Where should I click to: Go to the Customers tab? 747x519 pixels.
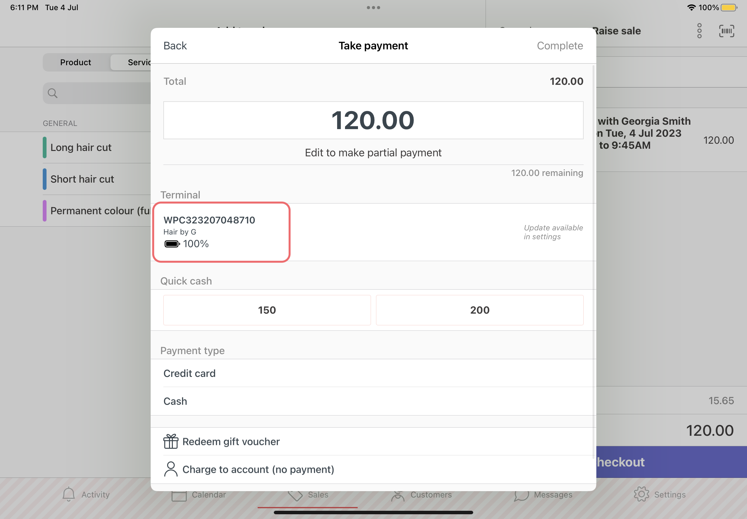[x=422, y=495]
